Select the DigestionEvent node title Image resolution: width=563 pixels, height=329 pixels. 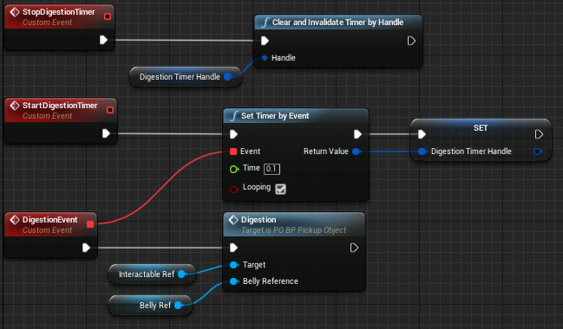tap(50, 220)
